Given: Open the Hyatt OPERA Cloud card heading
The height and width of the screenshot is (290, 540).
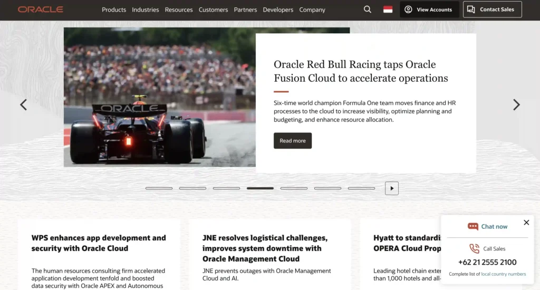Looking at the screenshot, I should 407,243.
